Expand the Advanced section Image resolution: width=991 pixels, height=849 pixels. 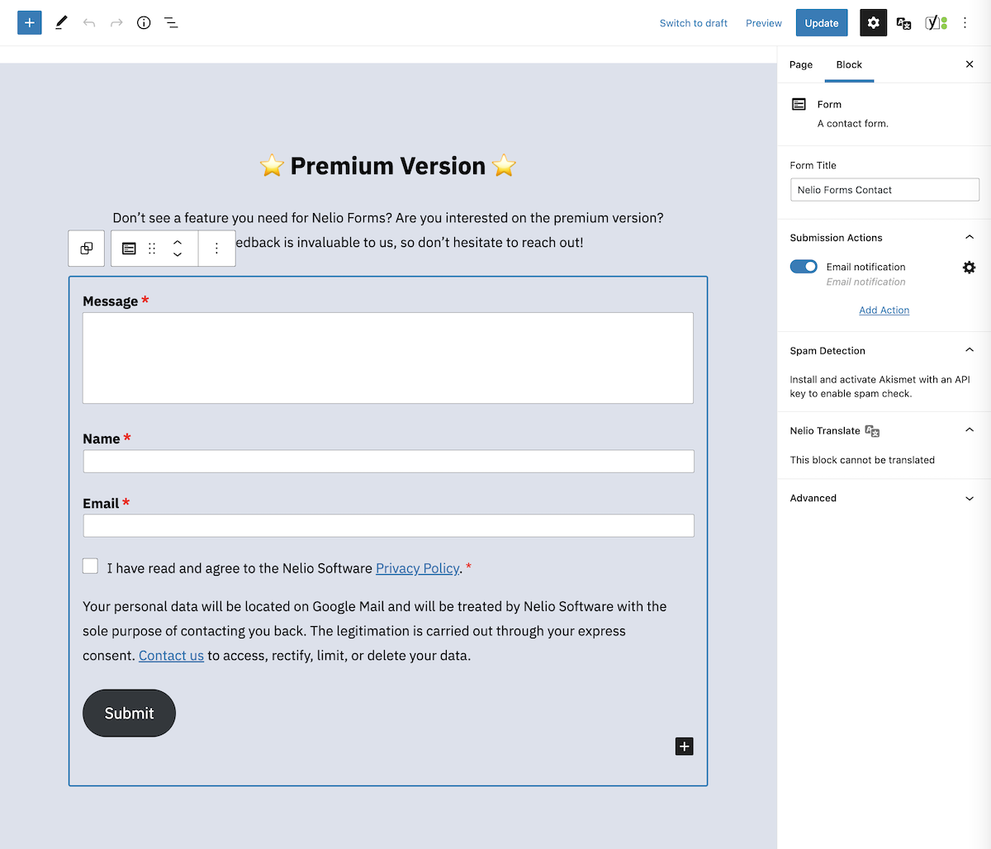click(970, 498)
